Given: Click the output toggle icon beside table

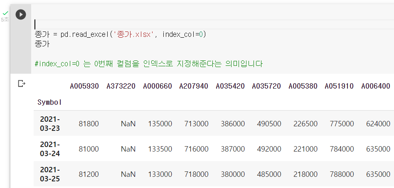Looking at the screenshot, I should point(22,84).
